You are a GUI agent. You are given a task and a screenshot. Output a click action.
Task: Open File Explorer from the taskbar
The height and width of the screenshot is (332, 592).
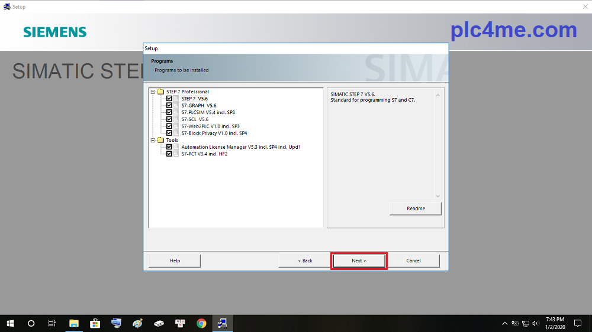[74, 323]
